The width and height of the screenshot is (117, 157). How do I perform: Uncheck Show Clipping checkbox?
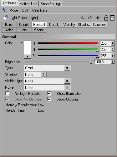tap(49, 99)
